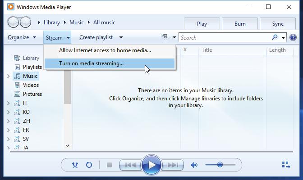
Task: Open view options dropdown arrow
Action: coord(174,37)
